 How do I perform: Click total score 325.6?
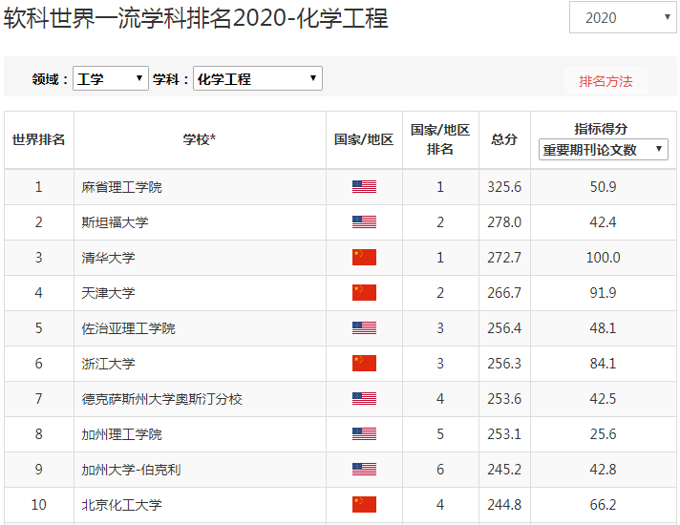(504, 187)
